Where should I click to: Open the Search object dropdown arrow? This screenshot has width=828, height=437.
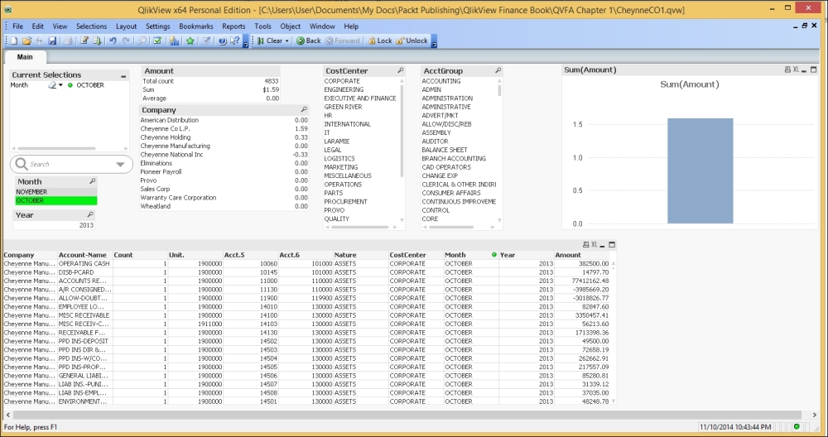[120, 164]
